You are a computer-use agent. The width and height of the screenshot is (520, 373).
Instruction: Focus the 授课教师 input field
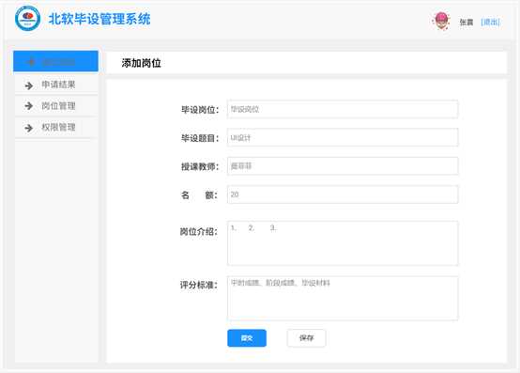point(343,166)
